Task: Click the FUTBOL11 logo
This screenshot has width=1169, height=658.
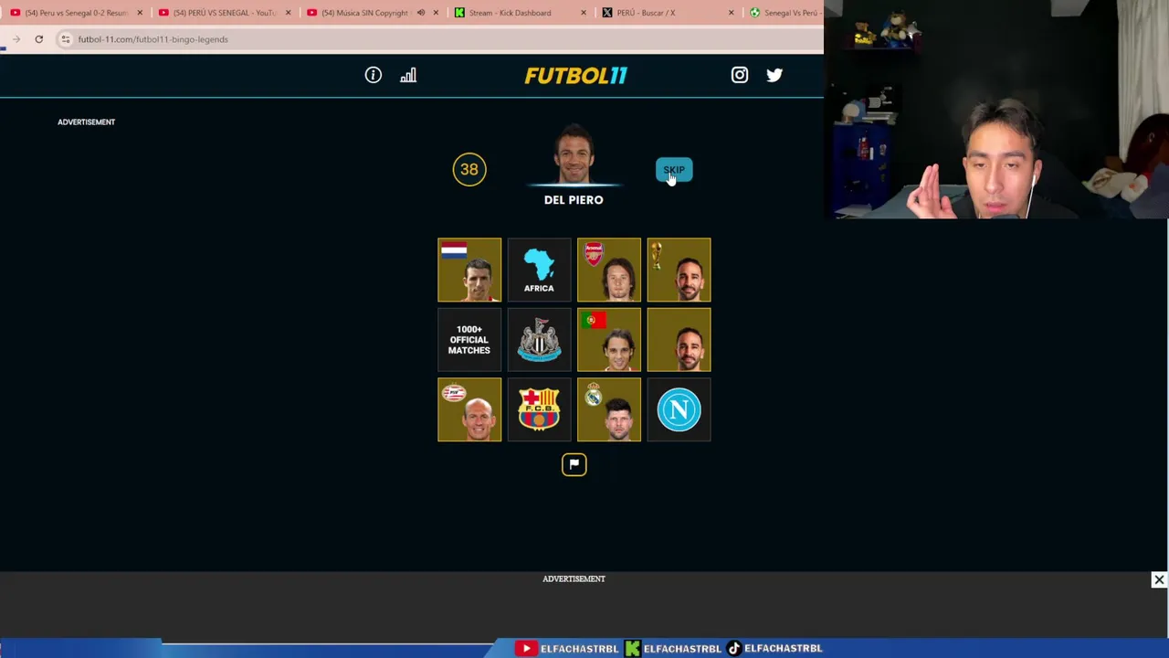Action: (x=575, y=75)
